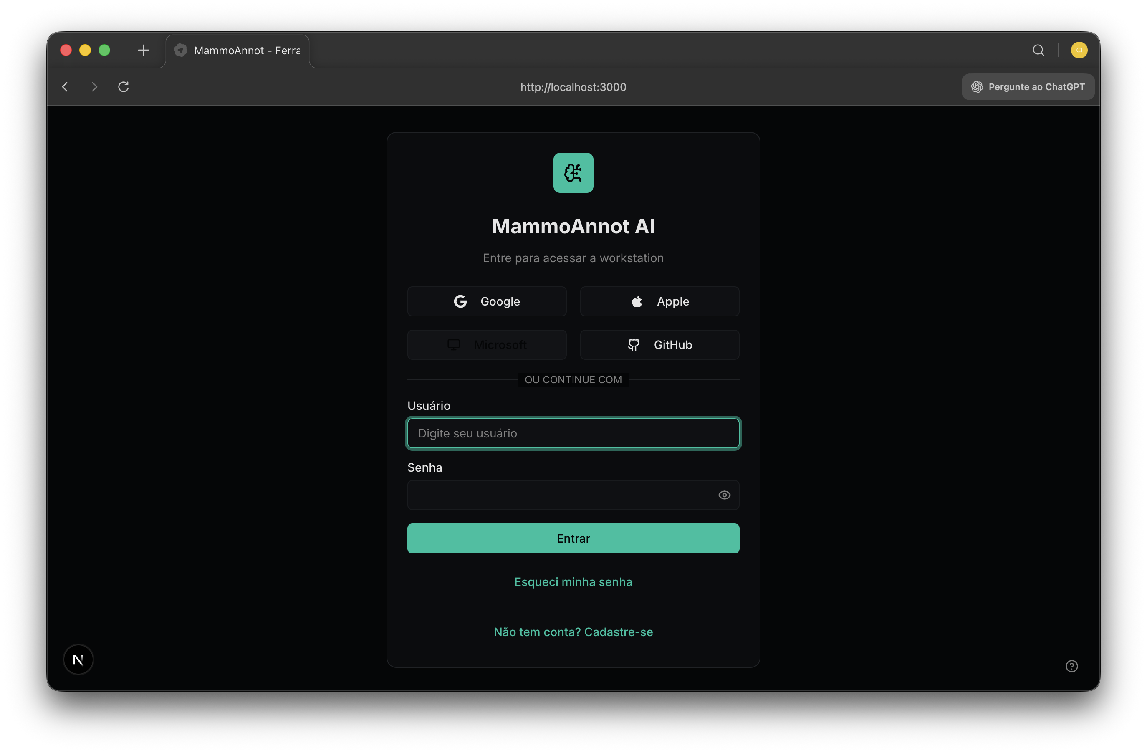Viewport: 1147px width, 753px height.
Task: Click the Digite seu usuário input field
Action: tap(573, 433)
